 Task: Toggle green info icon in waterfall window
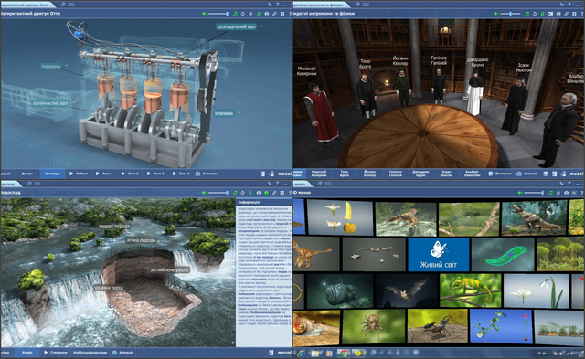[266, 193]
